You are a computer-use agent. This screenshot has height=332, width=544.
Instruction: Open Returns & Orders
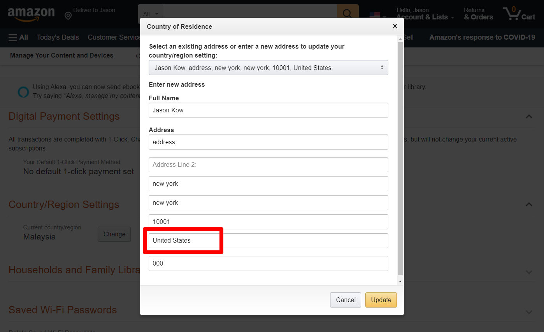click(478, 14)
